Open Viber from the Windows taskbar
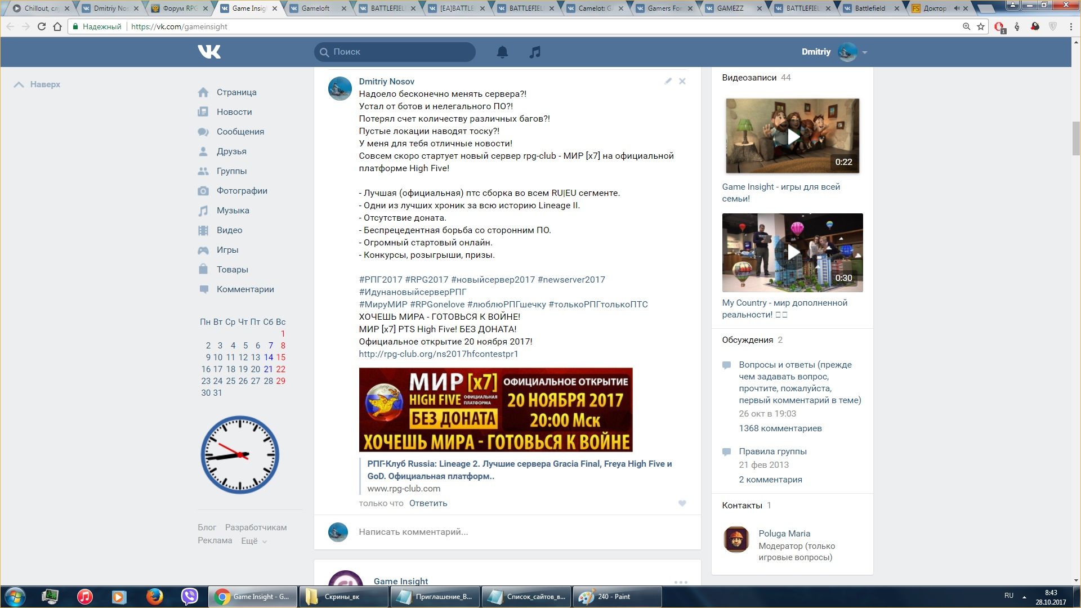Viewport: 1081px width, 608px height. tap(190, 596)
